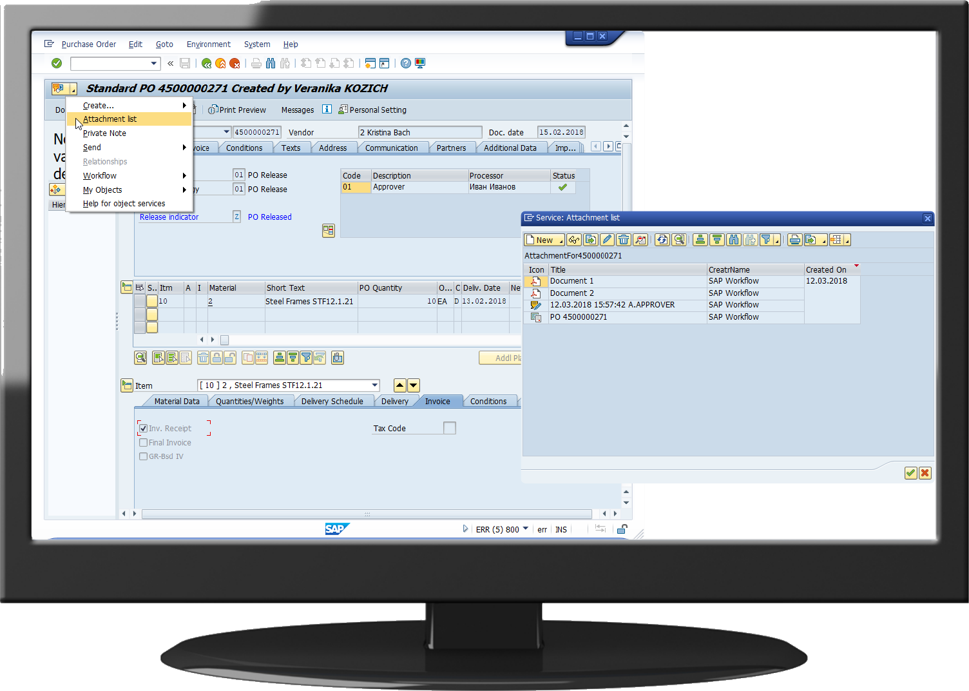Click the PDF icon of Document 2 row
This screenshot has width=969, height=691.
[x=535, y=293]
